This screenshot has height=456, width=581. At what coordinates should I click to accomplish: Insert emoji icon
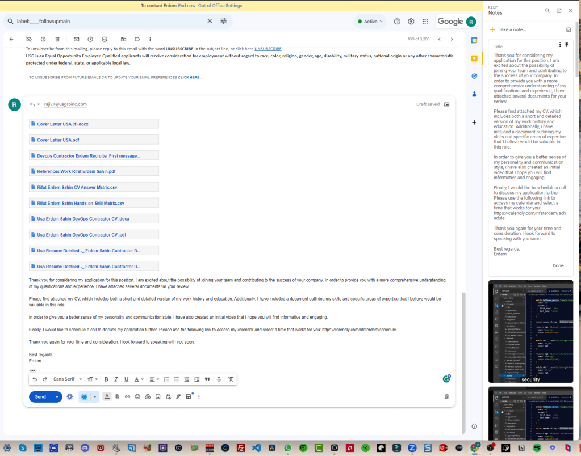point(137,396)
